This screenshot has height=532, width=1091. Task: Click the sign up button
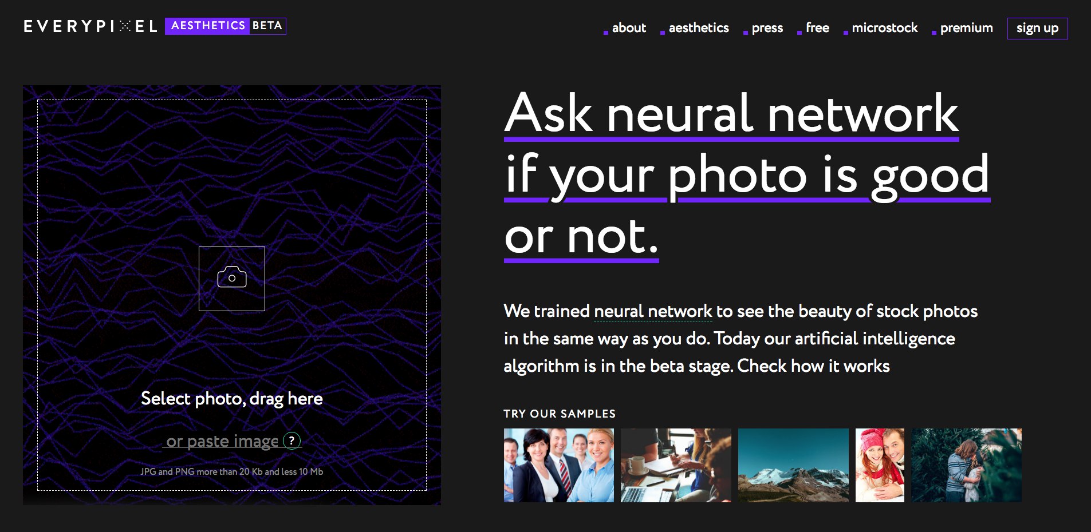[1037, 29]
